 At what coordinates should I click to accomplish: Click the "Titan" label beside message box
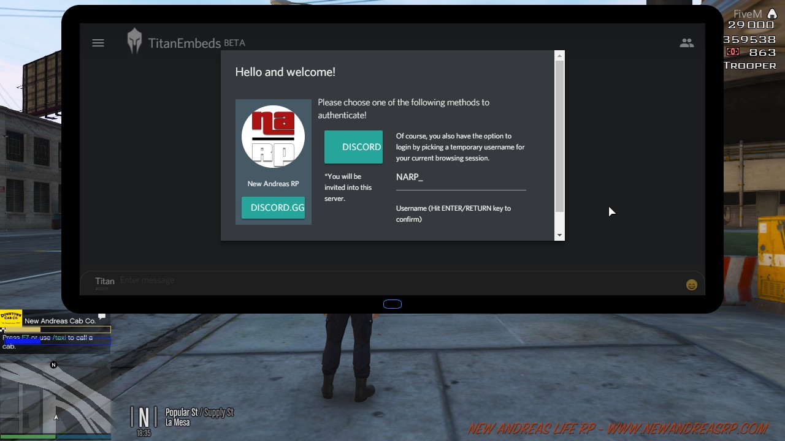click(x=105, y=281)
